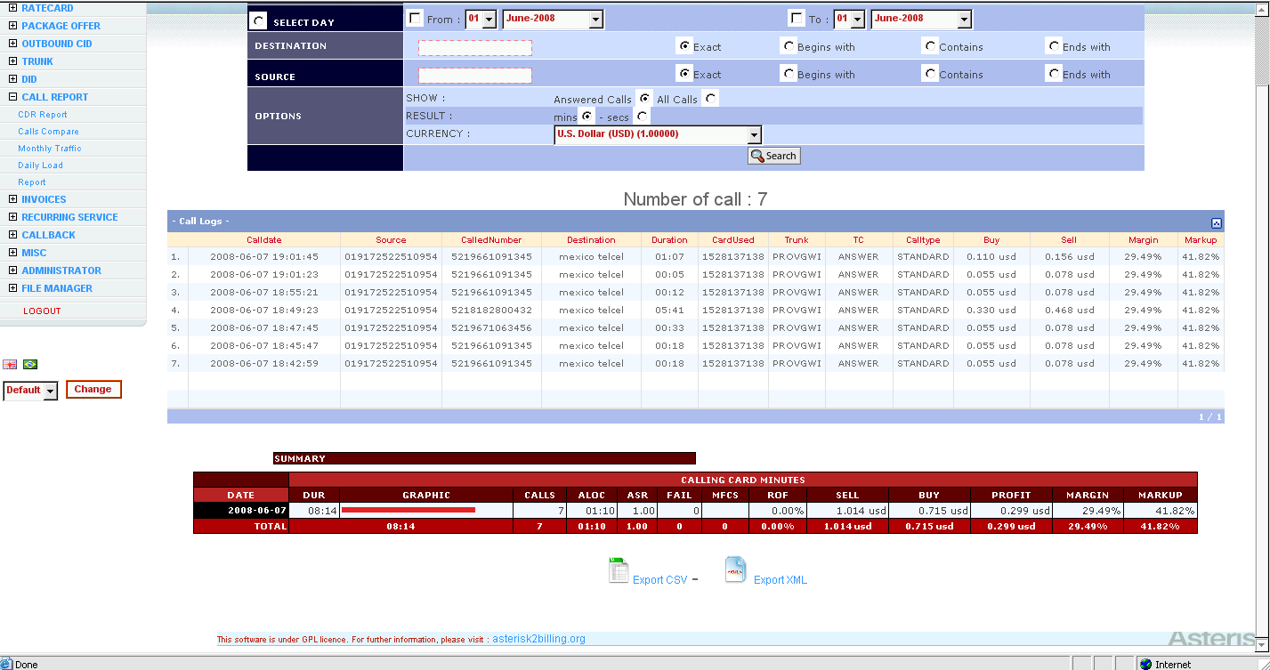Expand the MISC plus icon
The image size is (1270, 670).
tap(12, 253)
